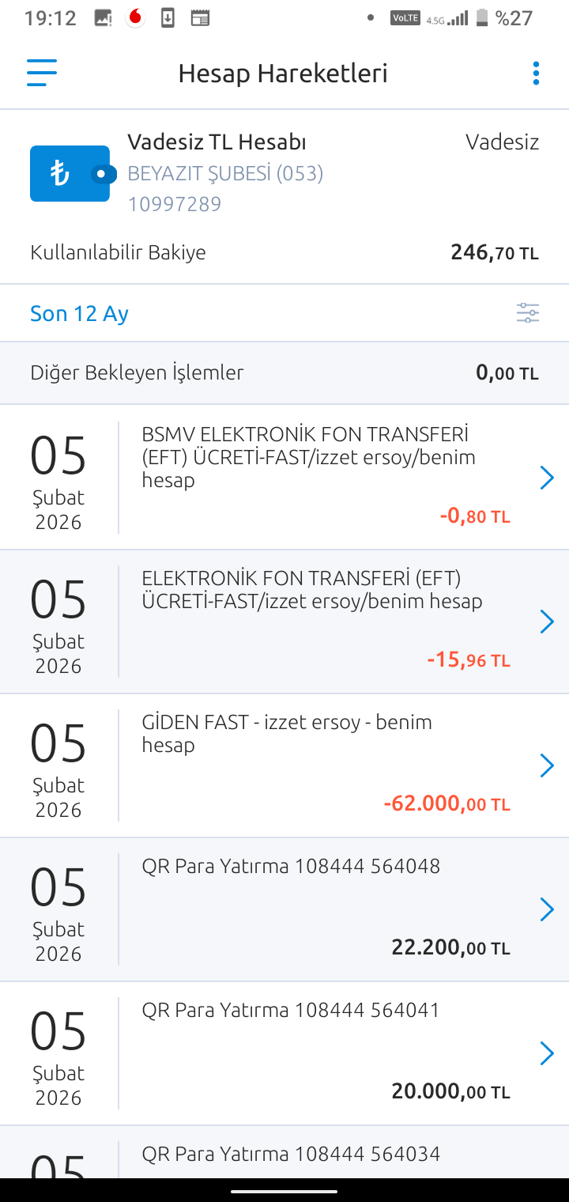This screenshot has height=1202, width=569.
Task: Tap the bottom home gesture bar
Action: tap(284, 1190)
